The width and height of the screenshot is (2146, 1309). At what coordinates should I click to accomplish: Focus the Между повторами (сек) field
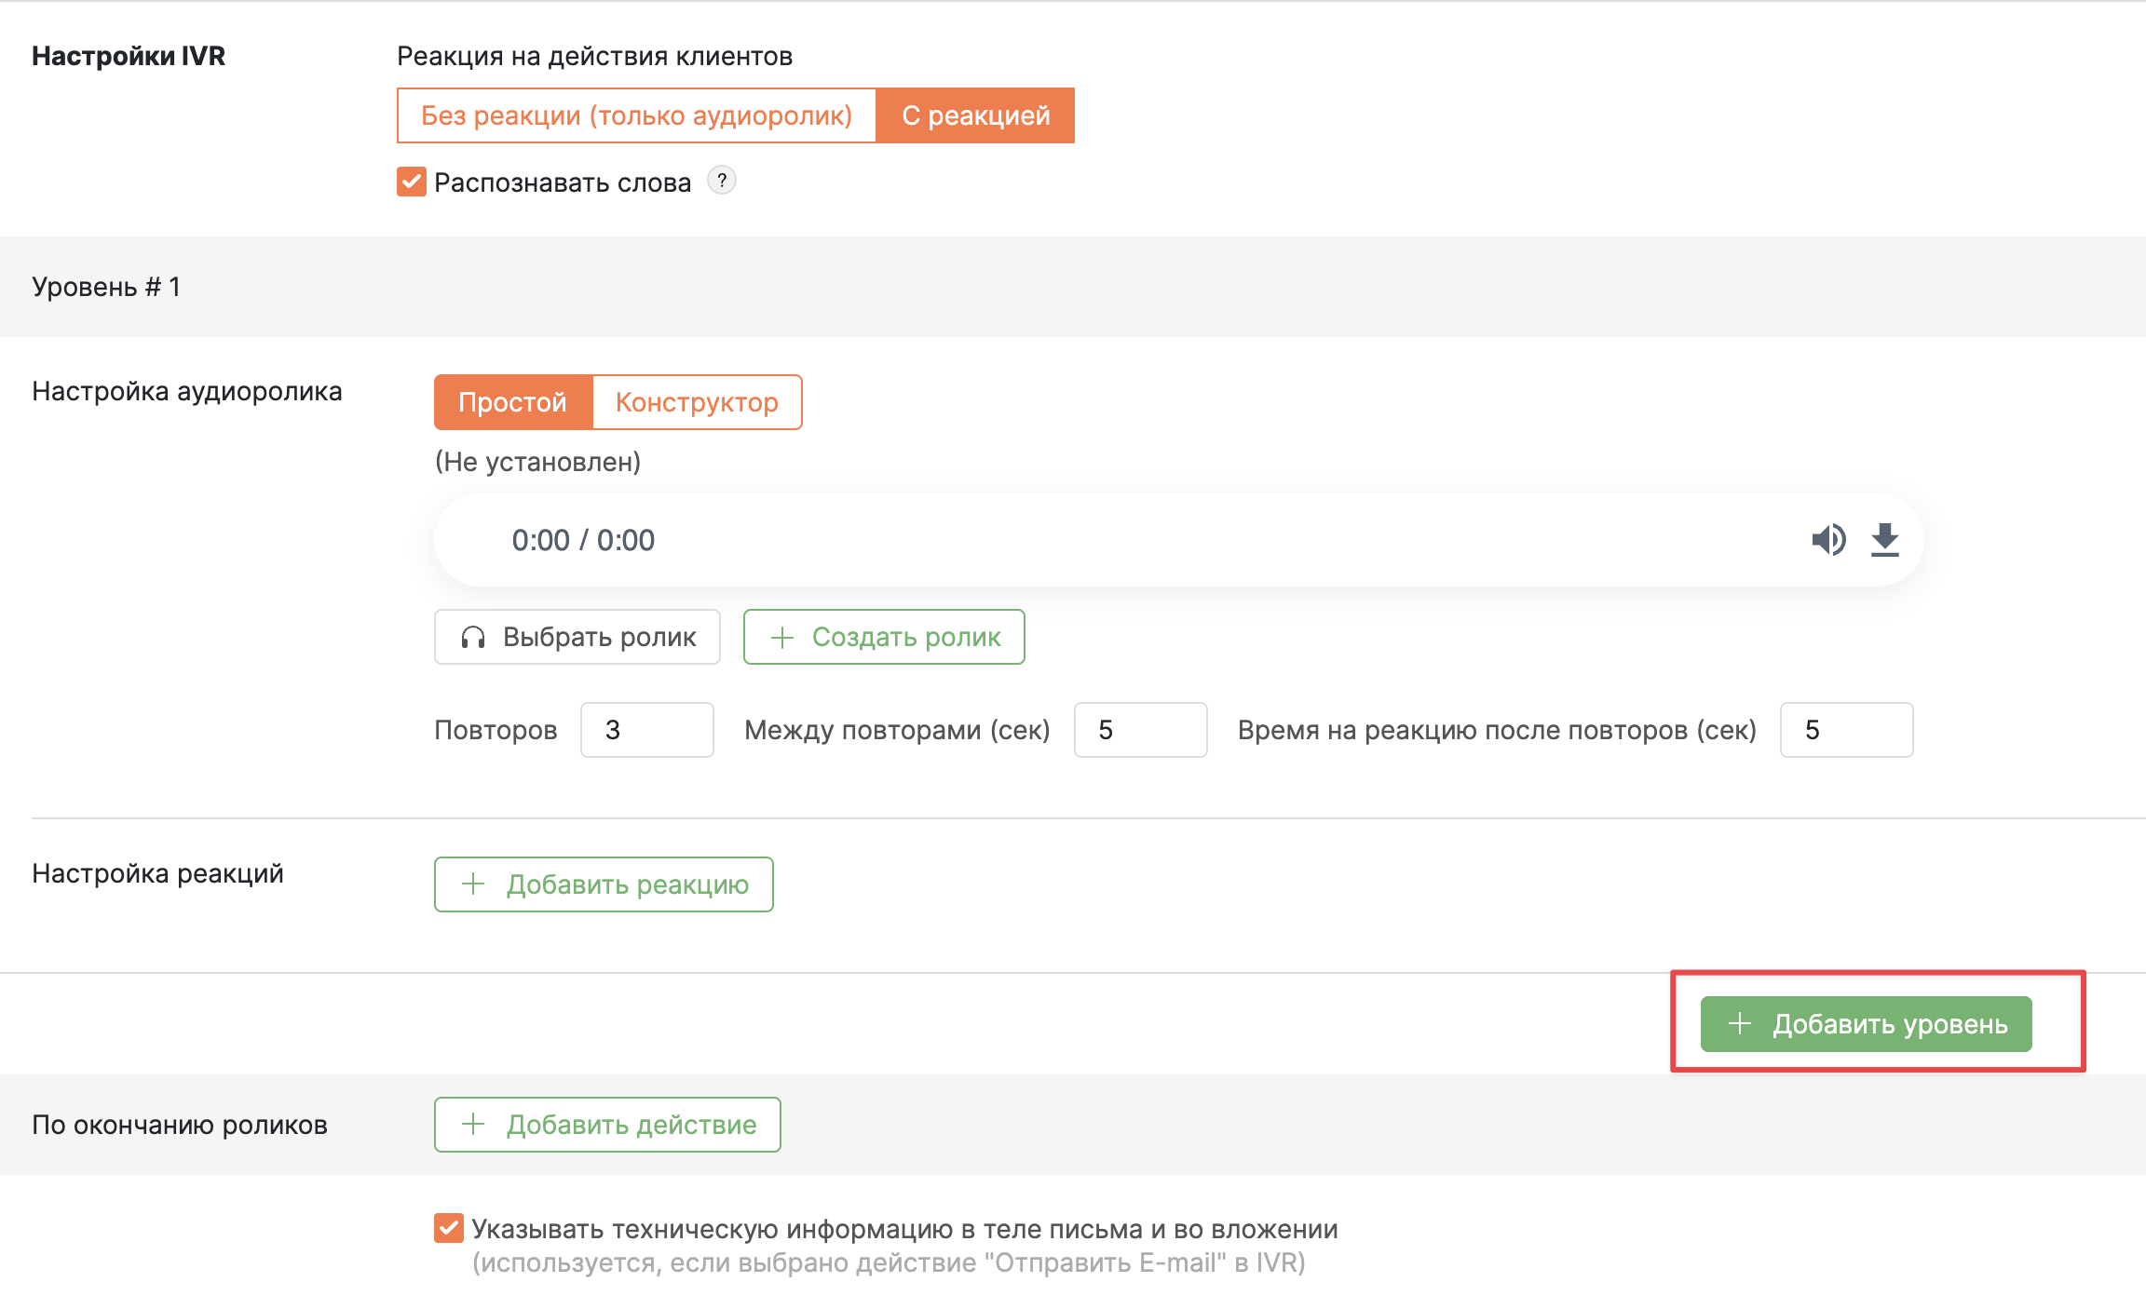click(x=1141, y=730)
